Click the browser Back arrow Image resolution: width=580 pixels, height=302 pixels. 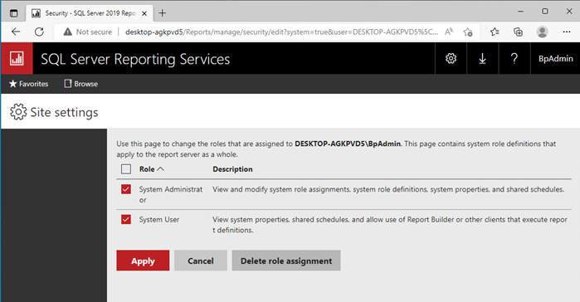pyautogui.click(x=16, y=32)
